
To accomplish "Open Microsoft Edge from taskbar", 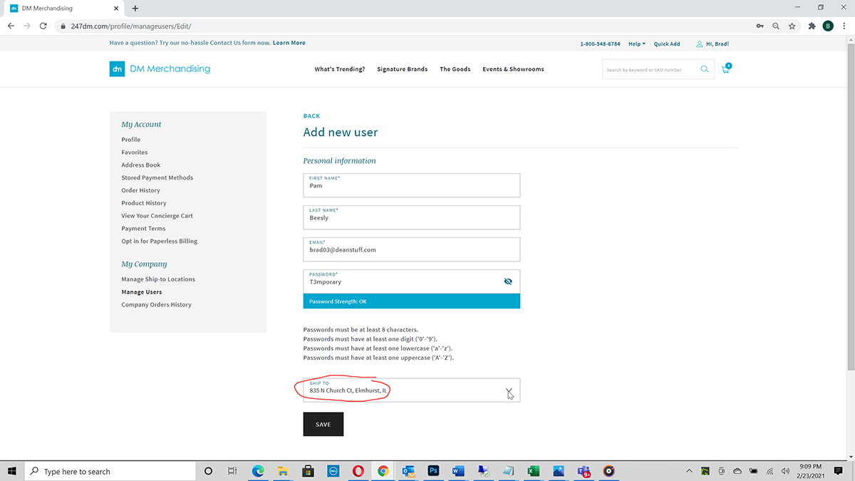I will point(258,471).
